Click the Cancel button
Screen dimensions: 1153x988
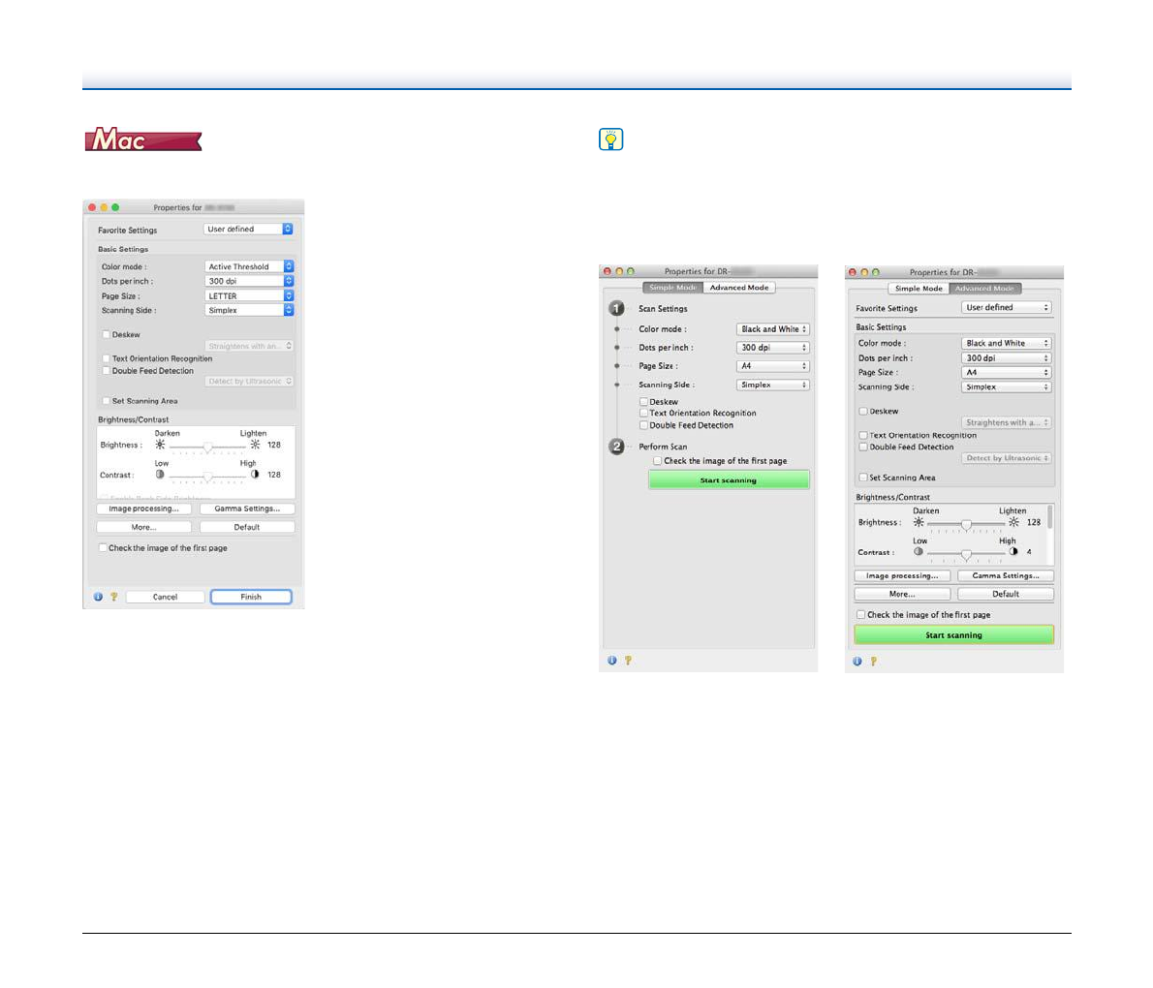click(165, 597)
